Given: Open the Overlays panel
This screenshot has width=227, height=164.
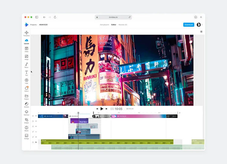Looking at the screenshot, I should (27, 113).
